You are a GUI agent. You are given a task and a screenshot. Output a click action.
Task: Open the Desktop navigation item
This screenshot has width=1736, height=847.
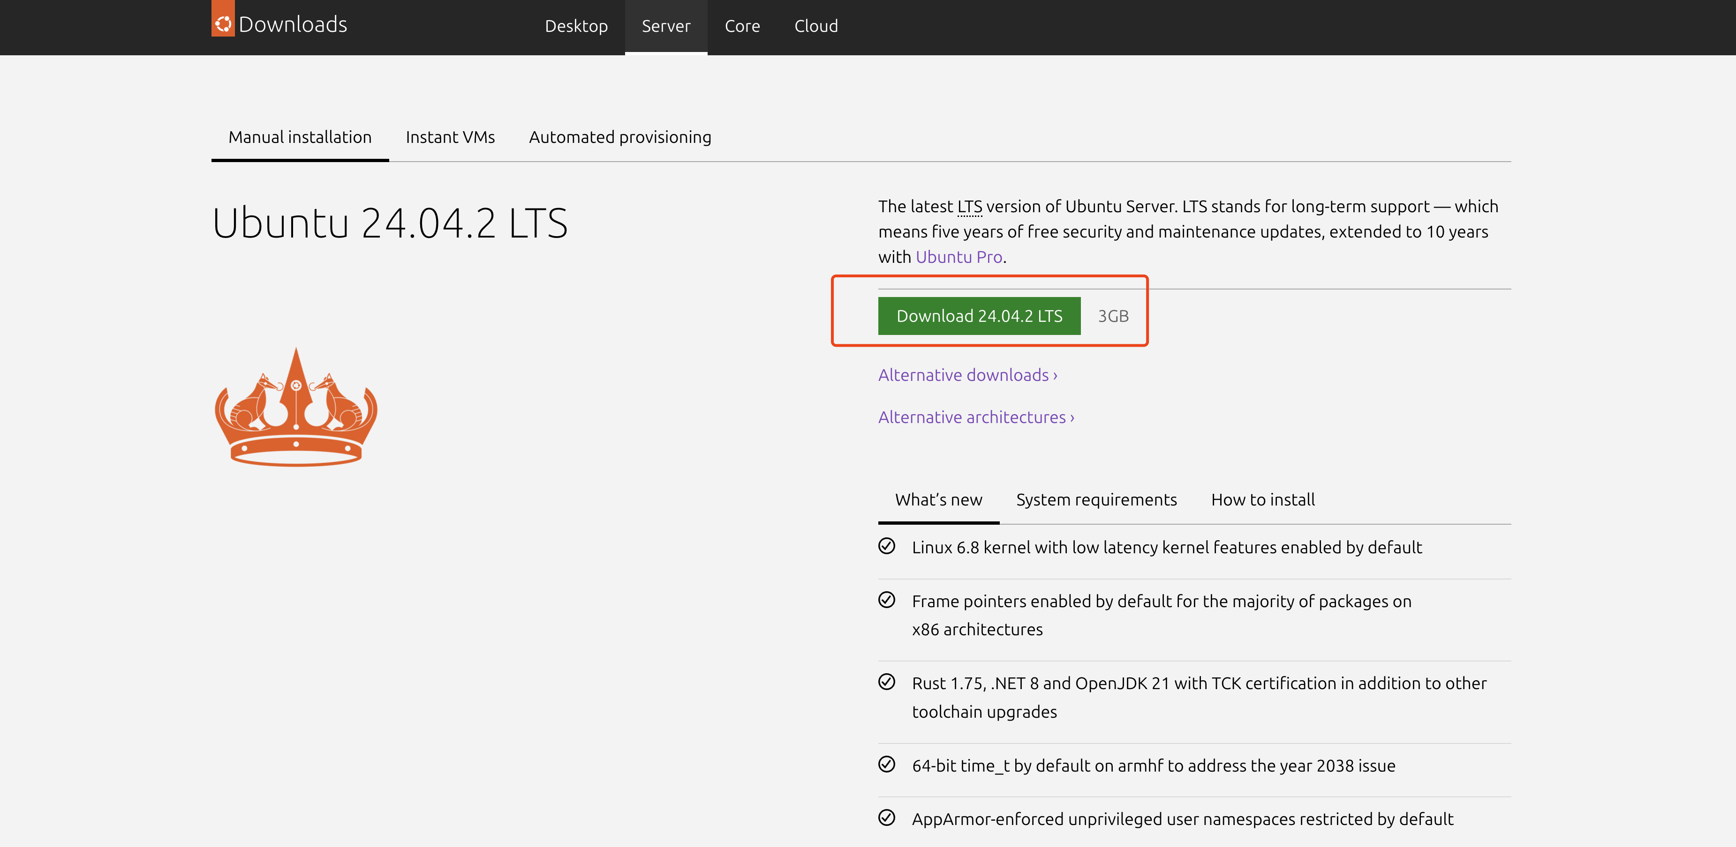[576, 26]
